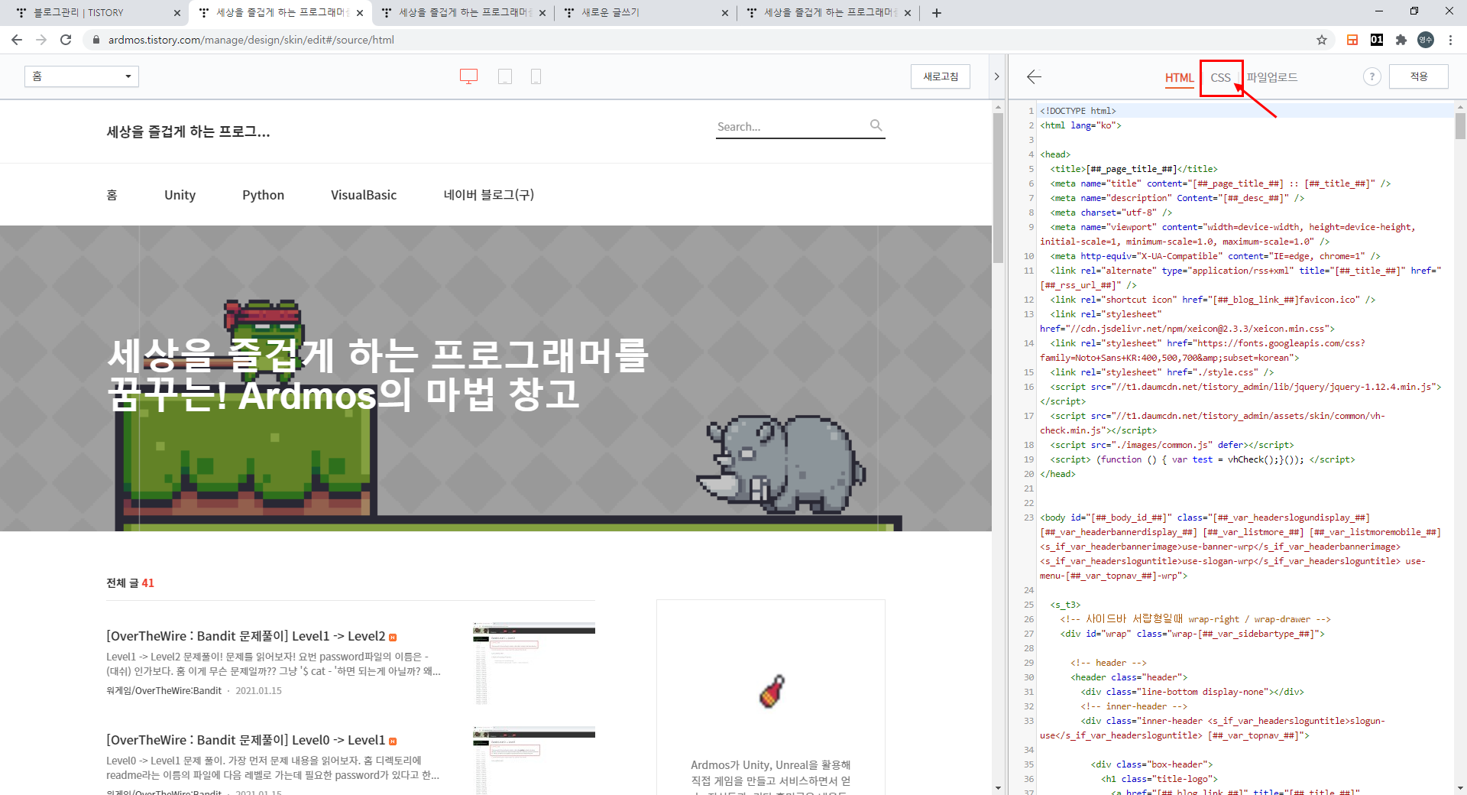
Task: Click the <s_t3> tag on line 25
Action: tap(1065, 605)
